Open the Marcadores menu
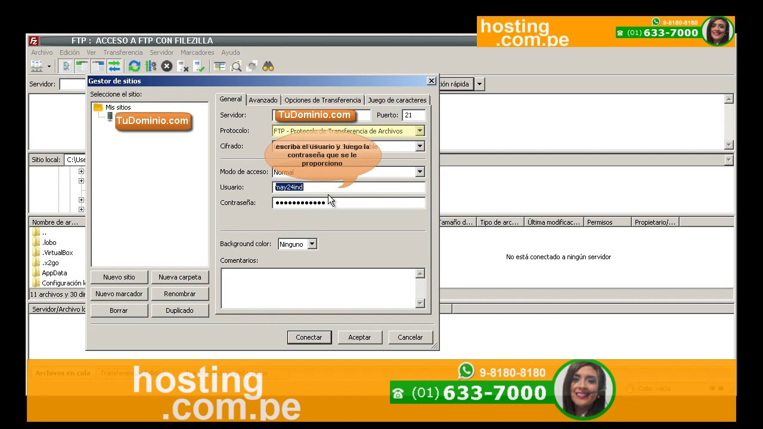Screen dimensions: 763x429 coord(197,52)
